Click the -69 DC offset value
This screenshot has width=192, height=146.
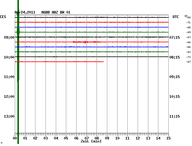tap(188, 32)
